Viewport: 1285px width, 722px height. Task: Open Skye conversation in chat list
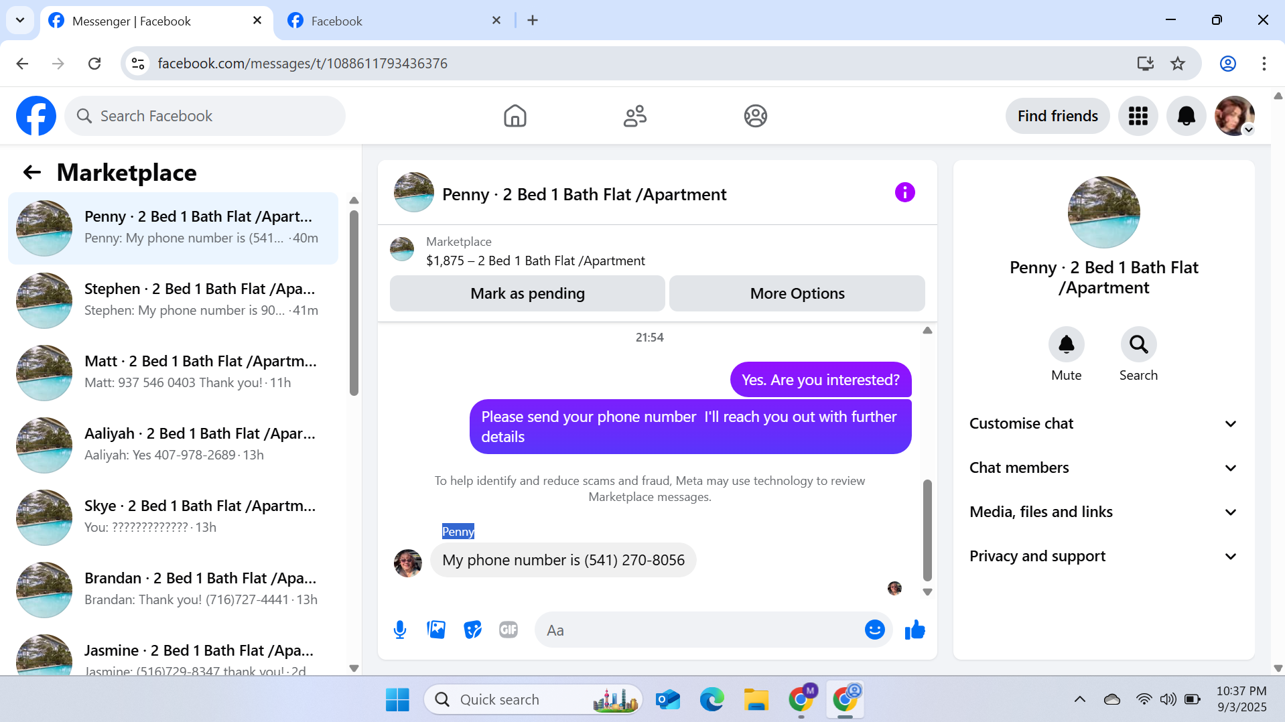[x=173, y=517]
